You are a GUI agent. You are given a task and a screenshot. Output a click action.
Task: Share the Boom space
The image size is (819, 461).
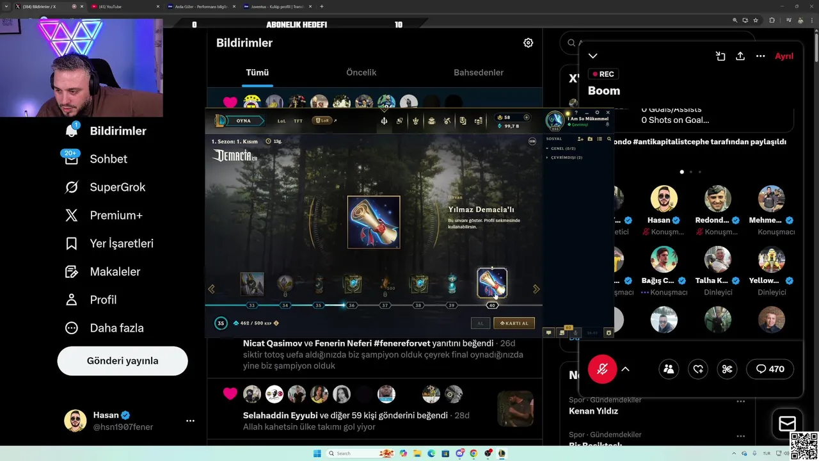[x=740, y=56]
